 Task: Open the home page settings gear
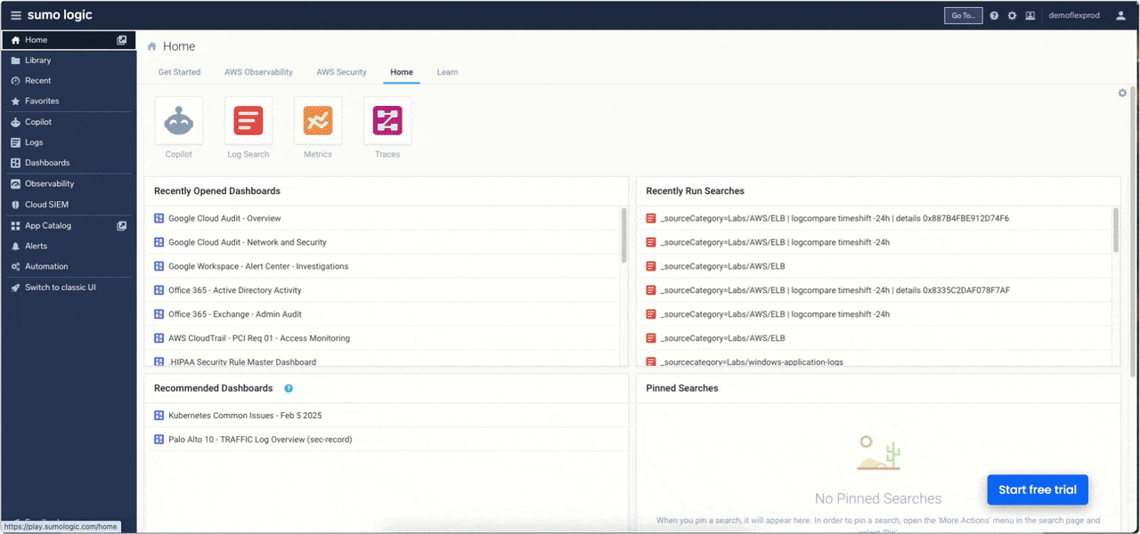click(1122, 93)
